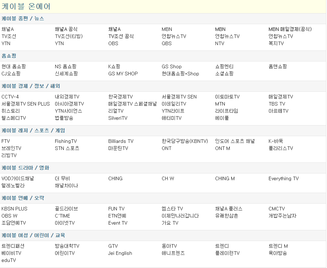Click the VOD가이드채널 link
The image size is (327, 268).
(x=18, y=178)
